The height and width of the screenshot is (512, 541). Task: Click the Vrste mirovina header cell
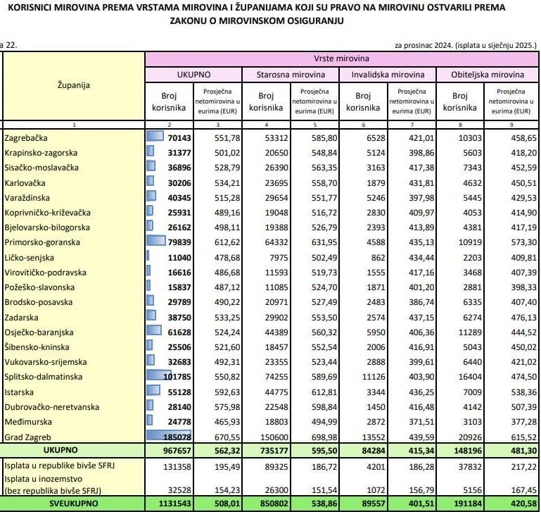point(341,58)
